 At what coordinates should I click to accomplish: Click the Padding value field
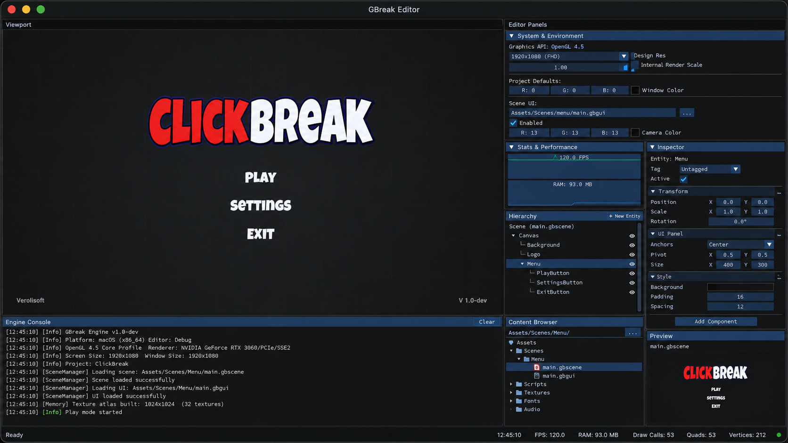tap(740, 297)
